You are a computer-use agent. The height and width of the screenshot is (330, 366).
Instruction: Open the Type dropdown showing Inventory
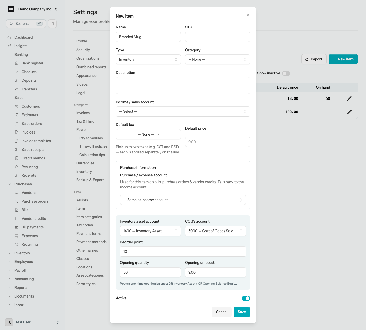(x=148, y=59)
